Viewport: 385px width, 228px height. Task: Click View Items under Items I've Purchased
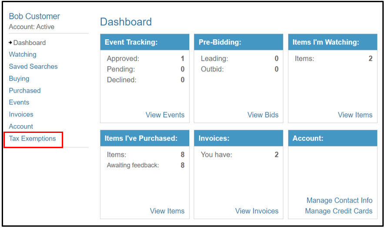pyautogui.click(x=167, y=211)
